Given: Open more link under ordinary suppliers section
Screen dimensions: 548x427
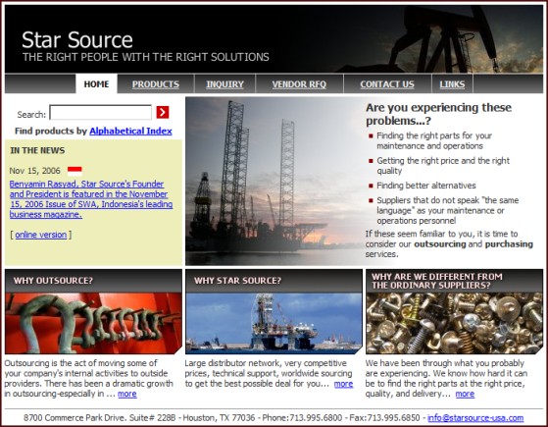Looking at the screenshot, I should (x=465, y=394).
